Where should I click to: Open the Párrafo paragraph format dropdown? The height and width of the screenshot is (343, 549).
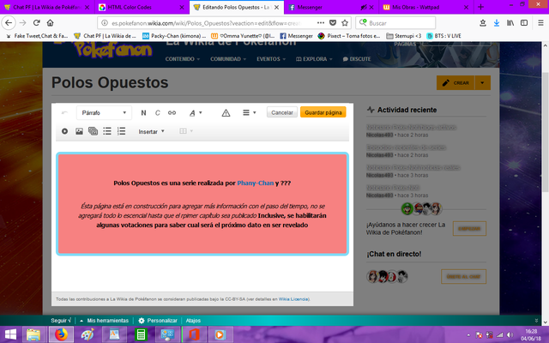tap(104, 112)
